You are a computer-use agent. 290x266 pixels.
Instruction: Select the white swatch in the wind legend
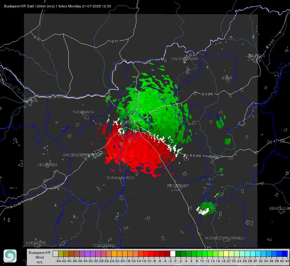click(173, 254)
